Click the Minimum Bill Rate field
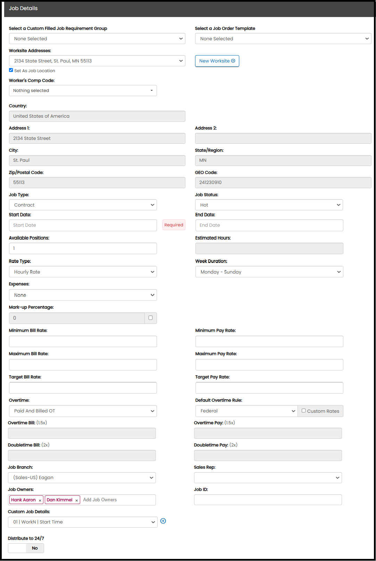 coord(83,341)
